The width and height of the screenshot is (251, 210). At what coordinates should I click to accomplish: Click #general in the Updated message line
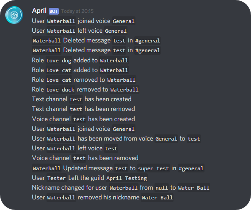[x=191, y=168]
